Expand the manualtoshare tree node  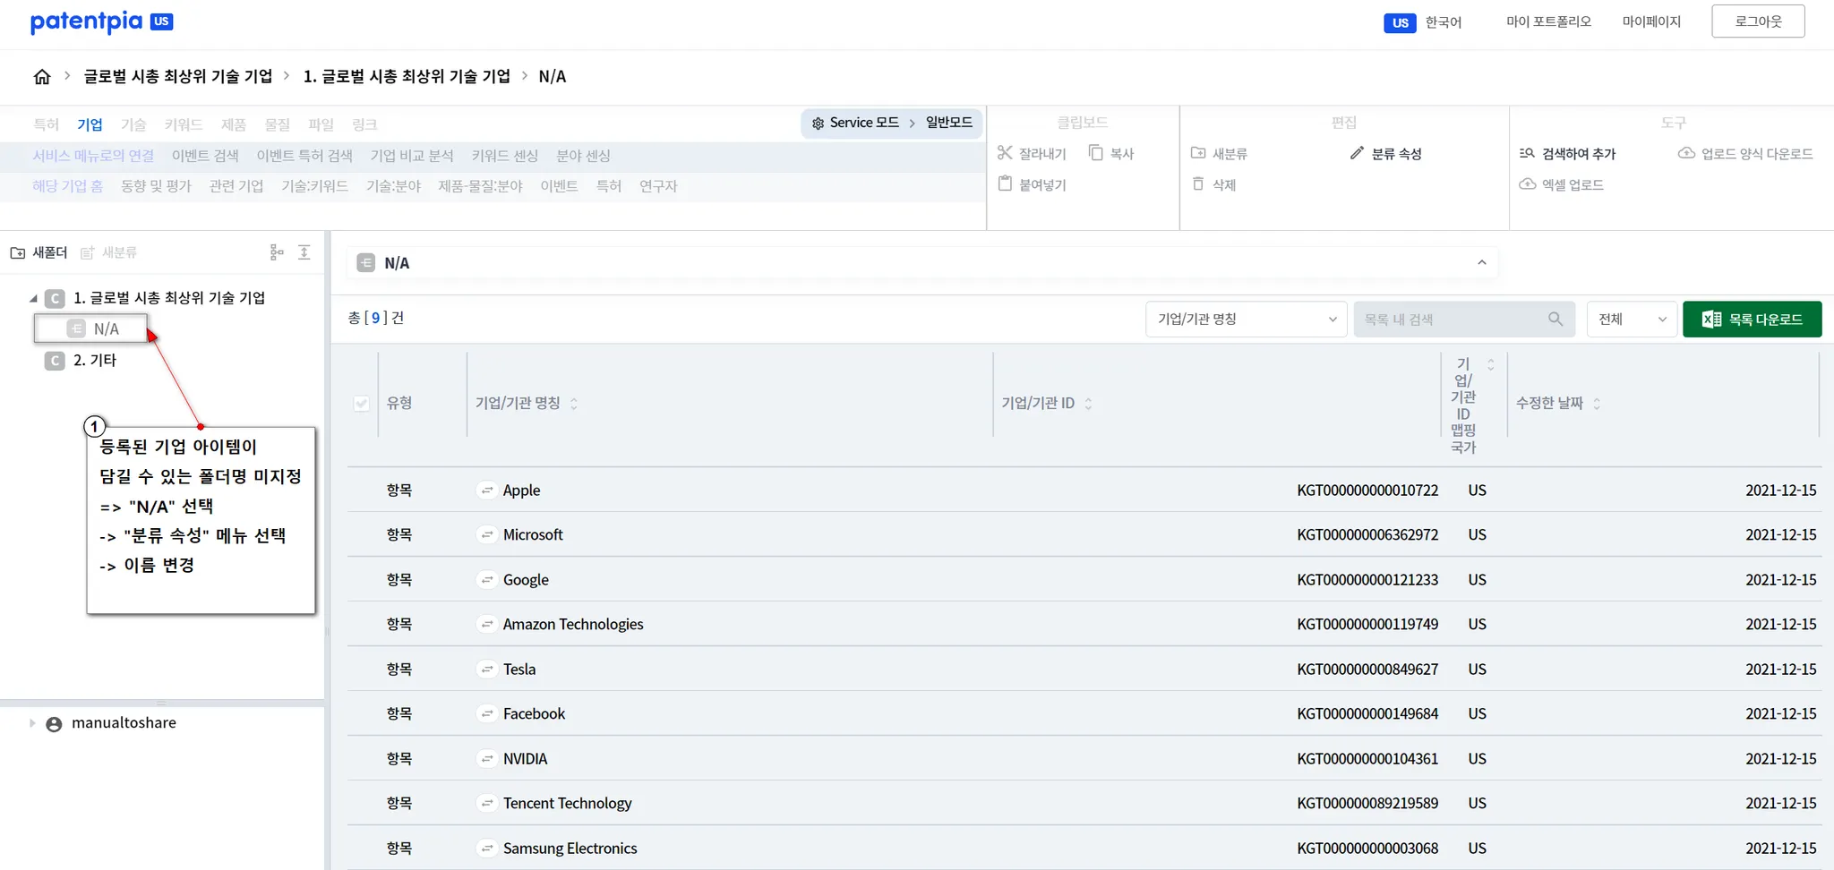point(32,723)
